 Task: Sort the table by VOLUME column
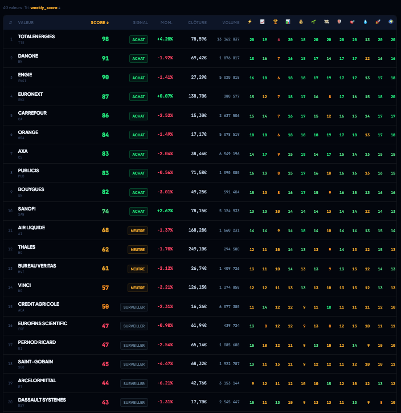click(231, 23)
